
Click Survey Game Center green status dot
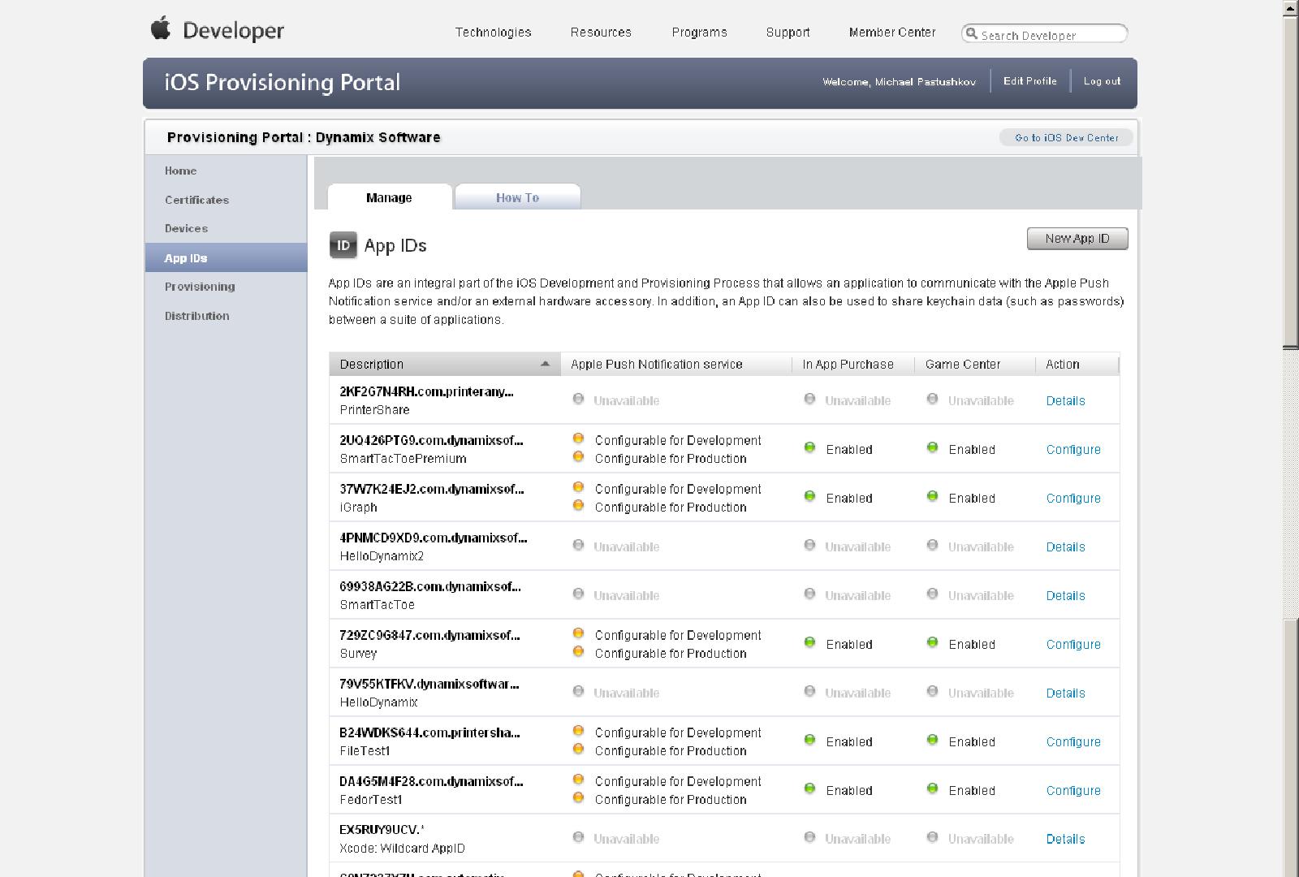[x=932, y=642]
